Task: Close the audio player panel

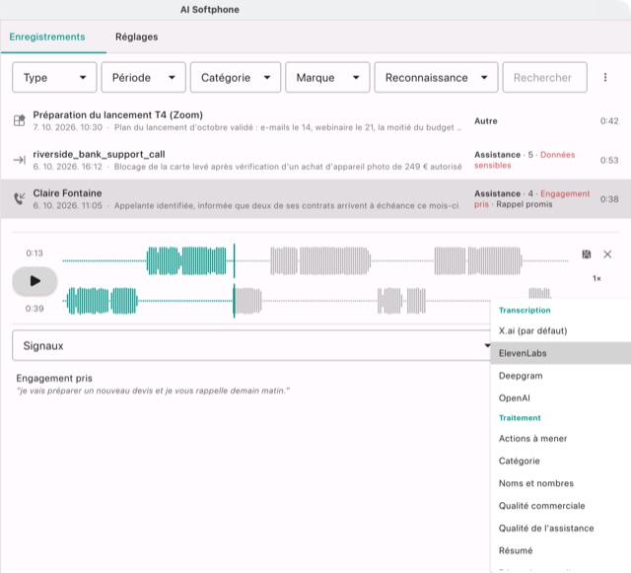Action: 607,254
